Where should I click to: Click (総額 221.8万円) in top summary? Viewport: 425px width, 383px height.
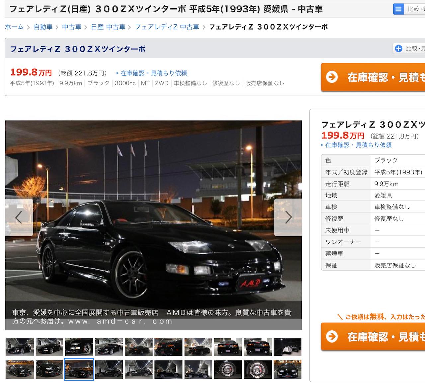tap(83, 73)
